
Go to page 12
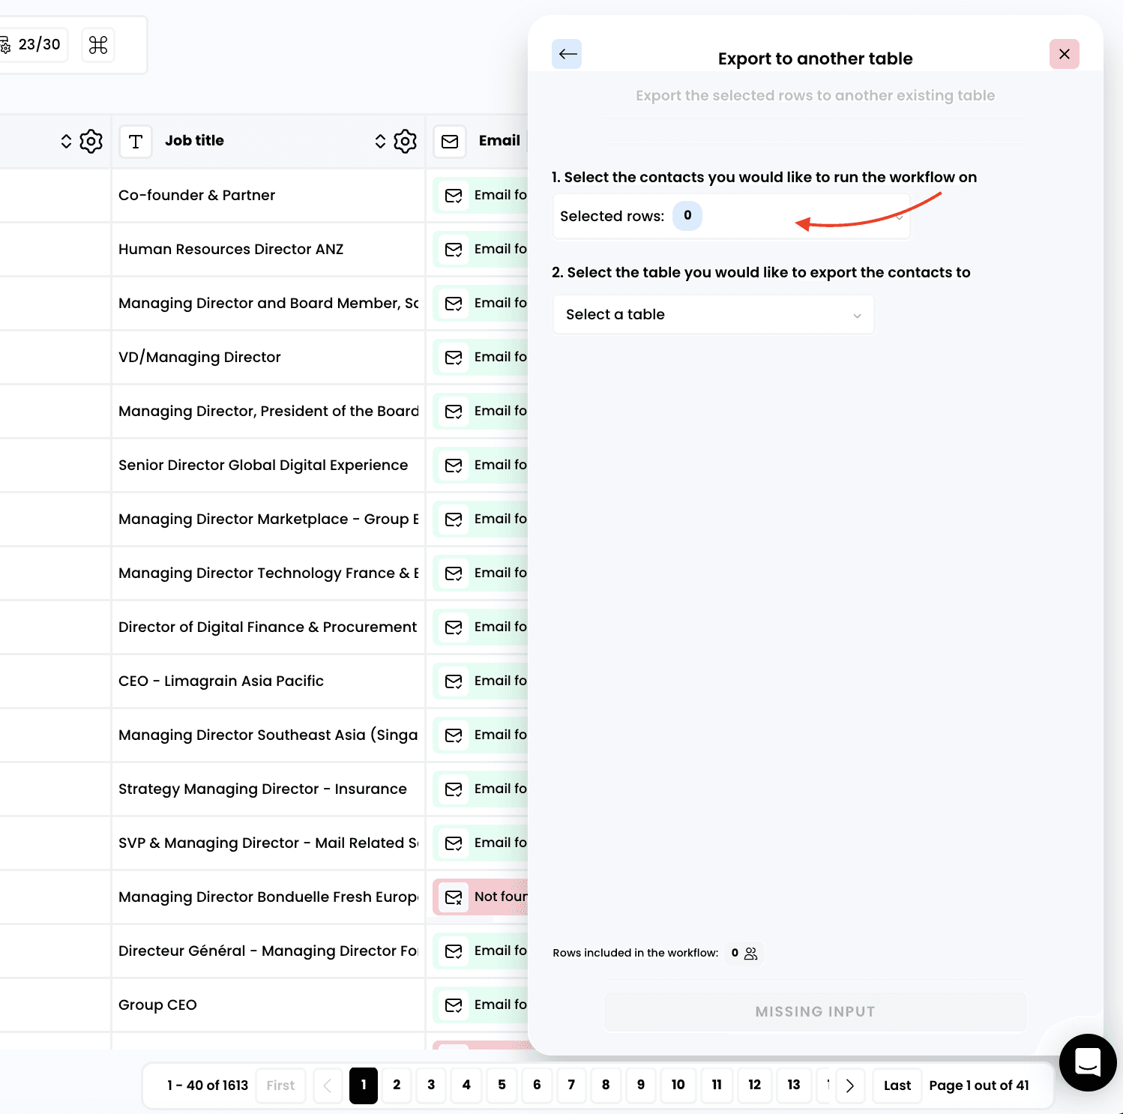[x=754, y=1086]
